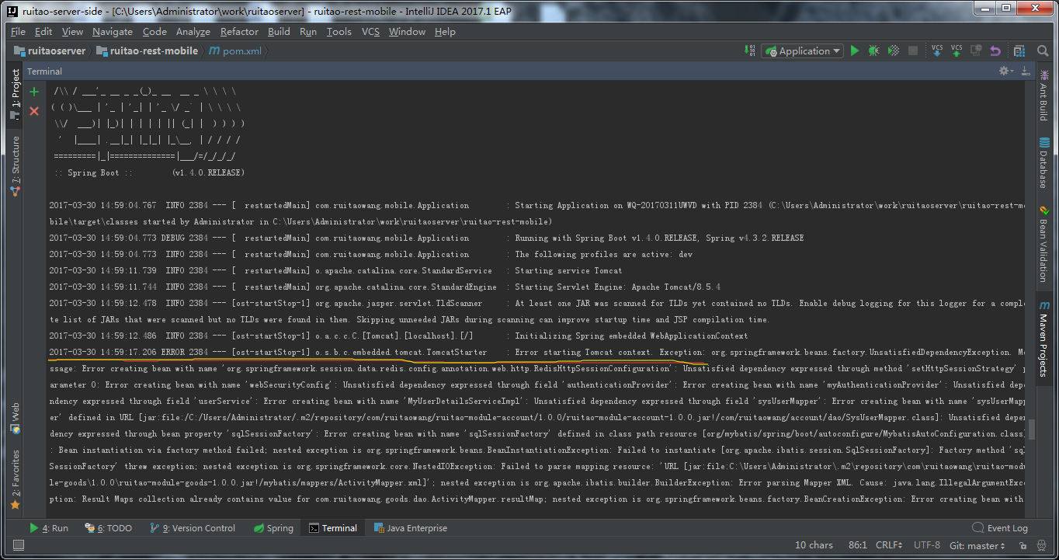
Task: Hide the Terminal panel with the download-arrow icon
Action: [x=1024, y=71]
